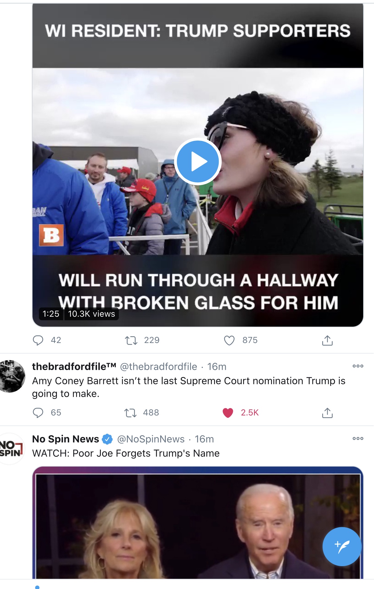The width and height of the screenshot is (374, 589).
Task: Reply to the Breitbart video tweet
Action: click(38, 340)
